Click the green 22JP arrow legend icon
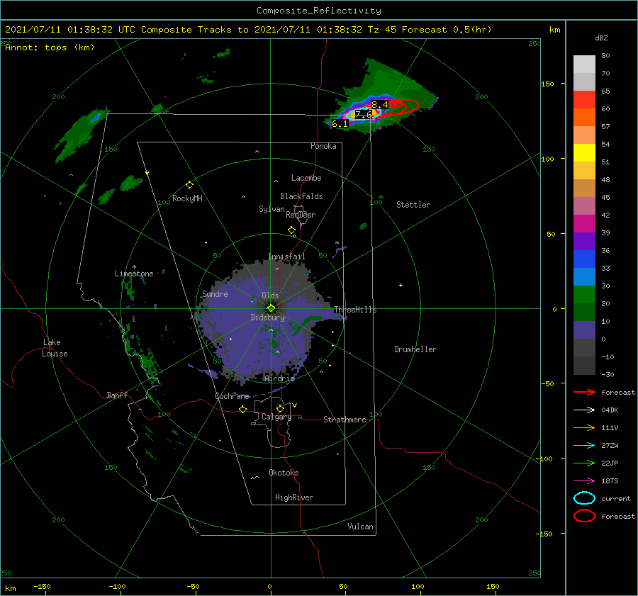638x596 pixels. point(584,463)
